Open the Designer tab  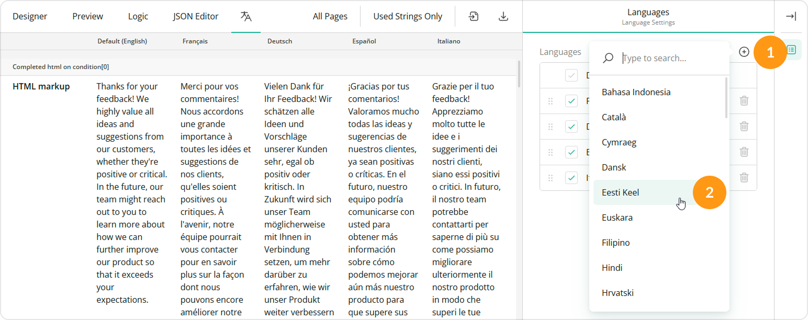pos(30,16)
